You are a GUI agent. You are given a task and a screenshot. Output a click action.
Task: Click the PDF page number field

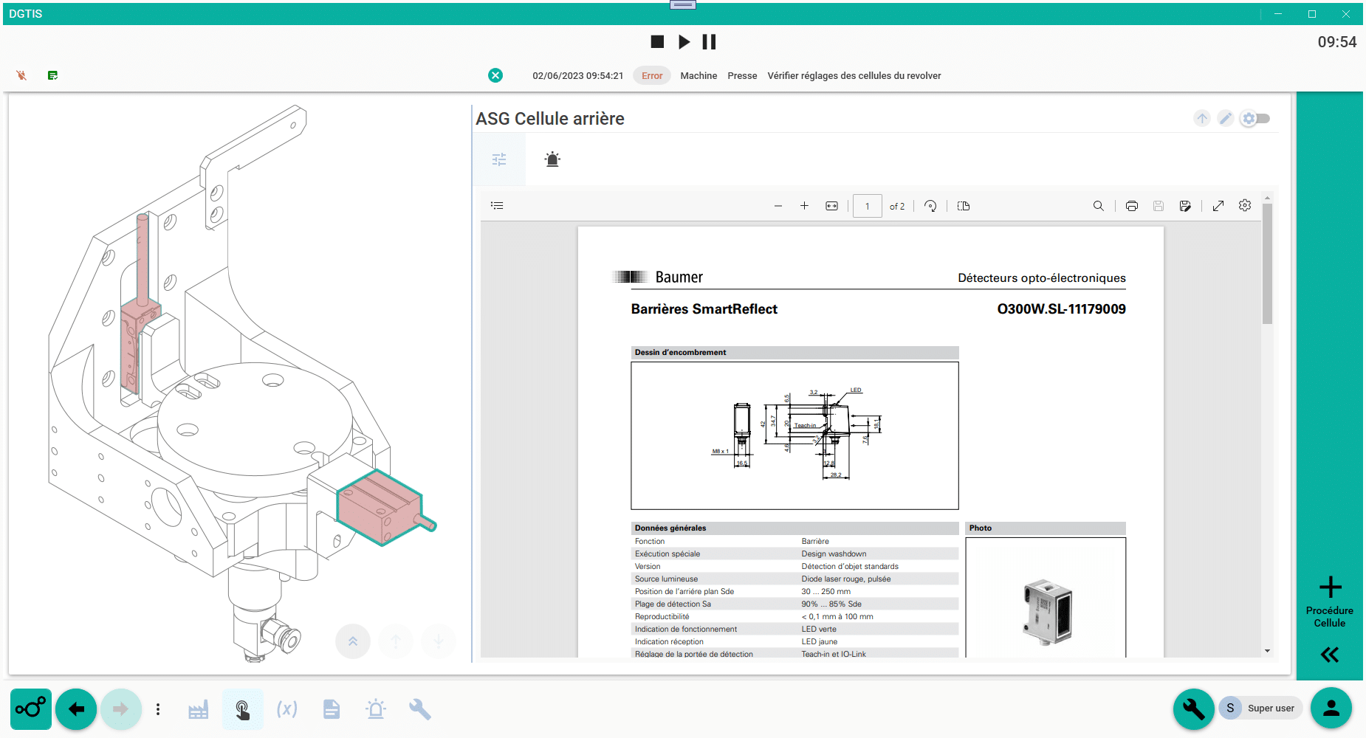tap(867, 206)
